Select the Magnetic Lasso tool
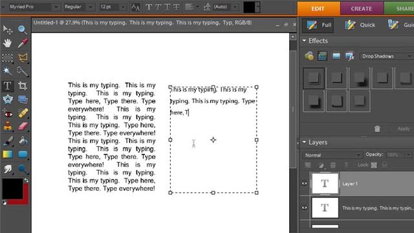The width and height of the screenshot is (414, 233). click(x=23, y=58)
